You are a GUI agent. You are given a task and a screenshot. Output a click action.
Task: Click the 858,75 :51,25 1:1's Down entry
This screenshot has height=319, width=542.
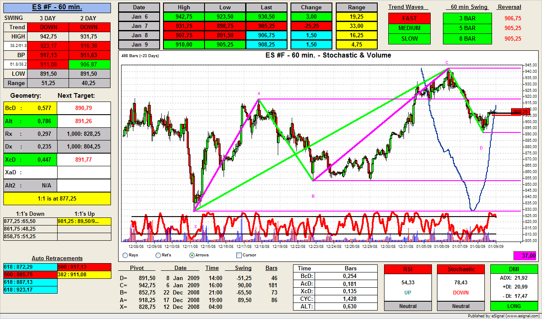[x=30, y=236]
